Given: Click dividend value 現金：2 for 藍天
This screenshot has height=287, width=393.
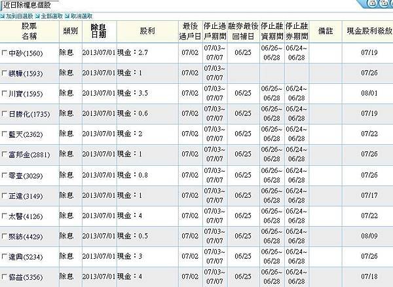Looking at the screenshot, I should 130,134.
